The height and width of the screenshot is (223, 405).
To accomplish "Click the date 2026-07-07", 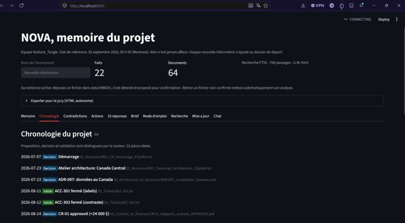I will (31, 157).
